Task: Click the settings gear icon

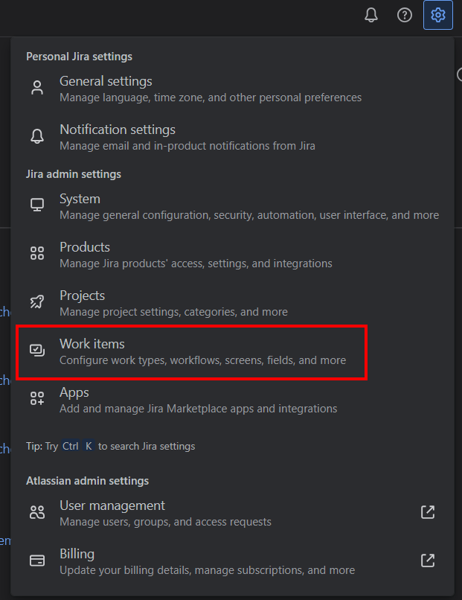Action: 438,15
